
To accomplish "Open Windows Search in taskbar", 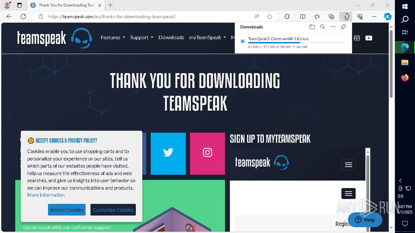I will pos(405,20).
